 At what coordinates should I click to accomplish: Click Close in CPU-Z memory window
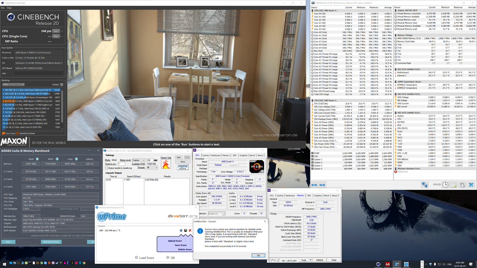click(x=334, y=260)
